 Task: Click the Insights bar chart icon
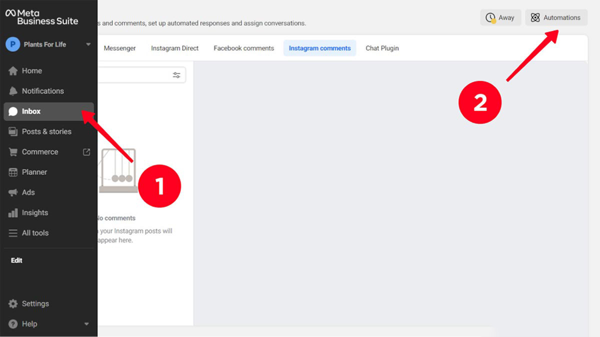13,212
